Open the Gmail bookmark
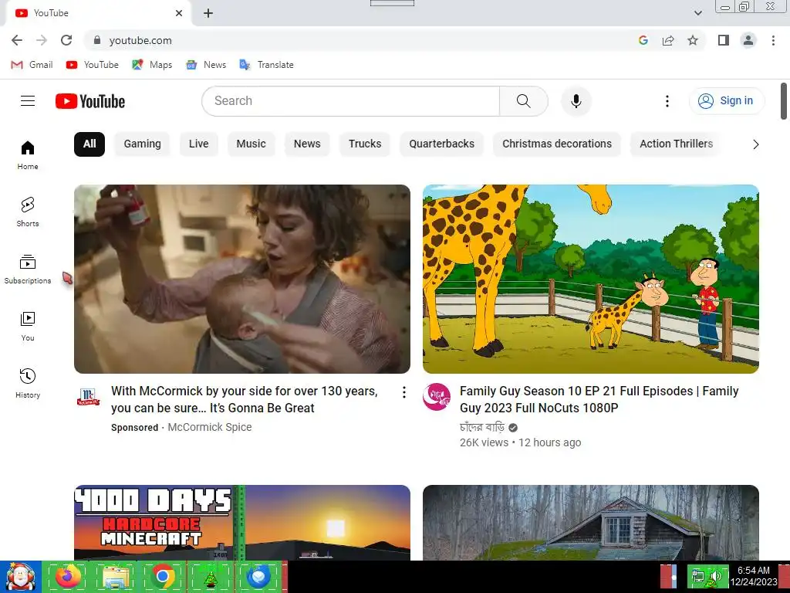The height and width of the screenshot is (593, 790). click(x=32, y=65)
